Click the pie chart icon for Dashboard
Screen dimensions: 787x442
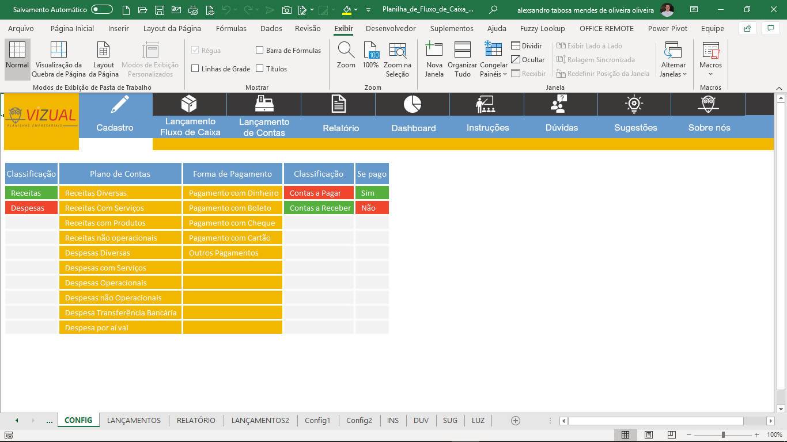pyautogui.click(x=413, y=104)
